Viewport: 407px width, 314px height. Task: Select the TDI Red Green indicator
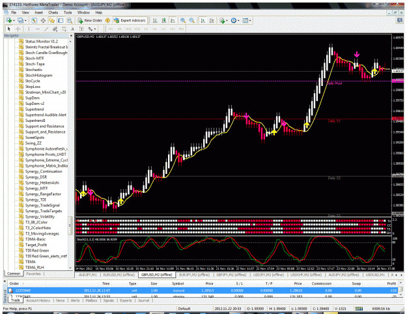(x=37, y=250)
